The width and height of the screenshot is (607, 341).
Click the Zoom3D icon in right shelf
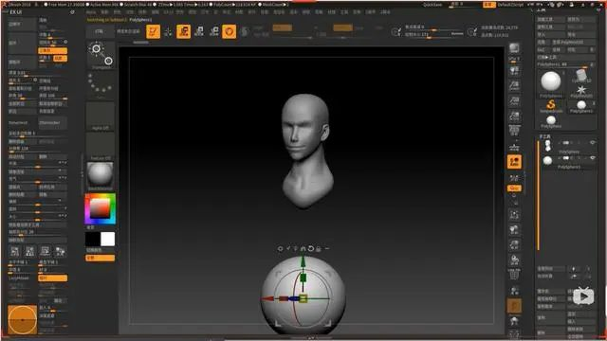[x=514, y=244]
